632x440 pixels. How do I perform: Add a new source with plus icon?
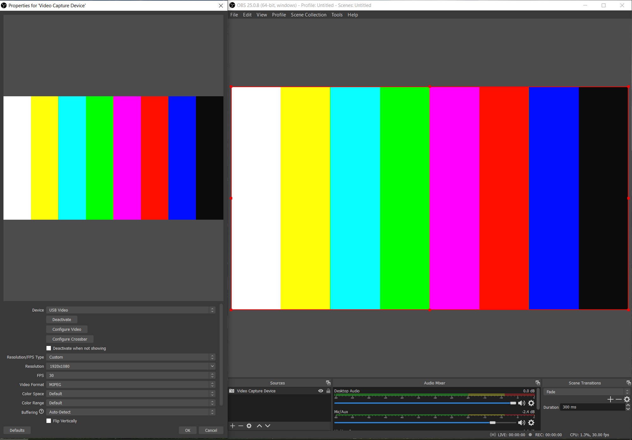(x=233, y=426)
